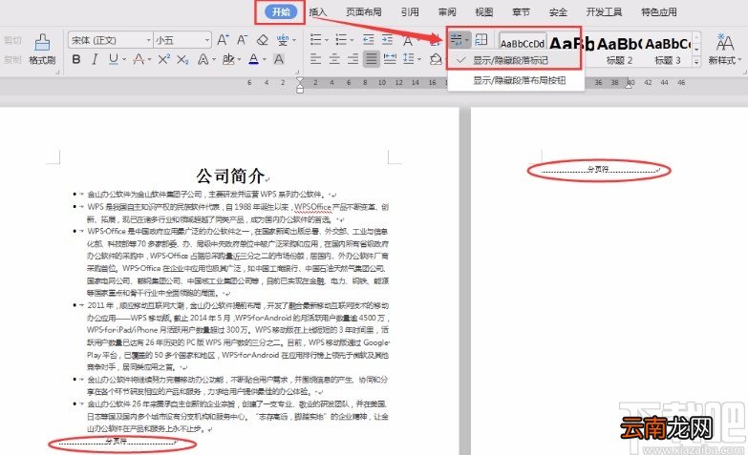Toggle Bold formatting
This screenshot has height=455, width=748.
75,59
